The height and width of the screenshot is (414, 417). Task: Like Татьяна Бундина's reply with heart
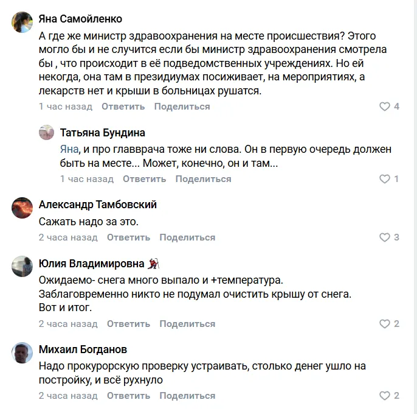pyautogui.click(x=384, y=179)
